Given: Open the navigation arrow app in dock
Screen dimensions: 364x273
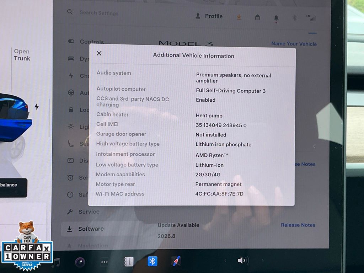Looking at the screenshot, I should (x=176, y=261).
